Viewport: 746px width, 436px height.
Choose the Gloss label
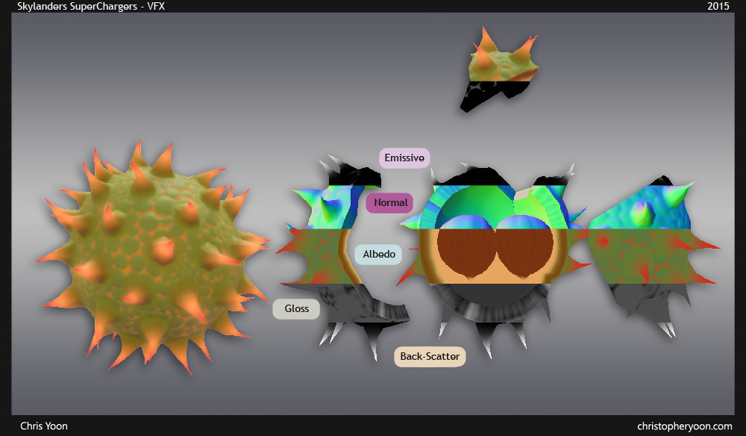(296, 309)
